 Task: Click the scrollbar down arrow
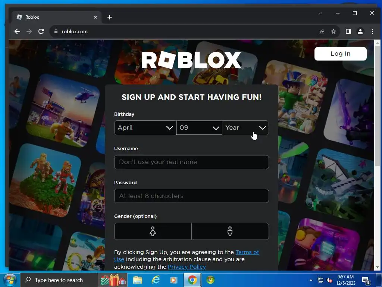click(377, 268)
